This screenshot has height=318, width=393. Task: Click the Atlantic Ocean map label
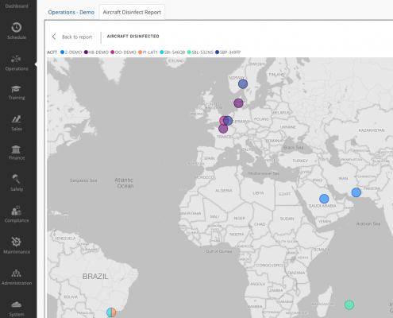pyautogui.click(x=125, y=183)
